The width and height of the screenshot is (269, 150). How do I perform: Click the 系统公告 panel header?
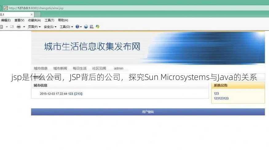pyautogui.click(x=238, y=85)
